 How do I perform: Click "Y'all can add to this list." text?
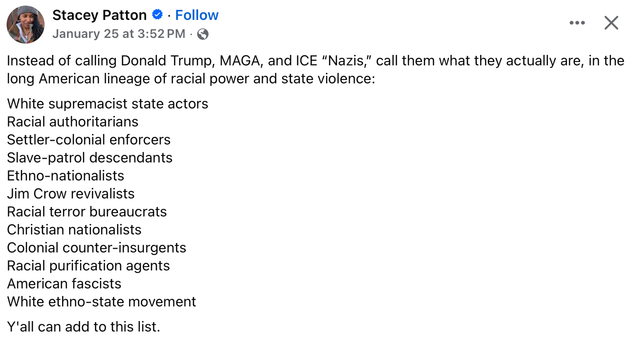[x=83, y=326]
